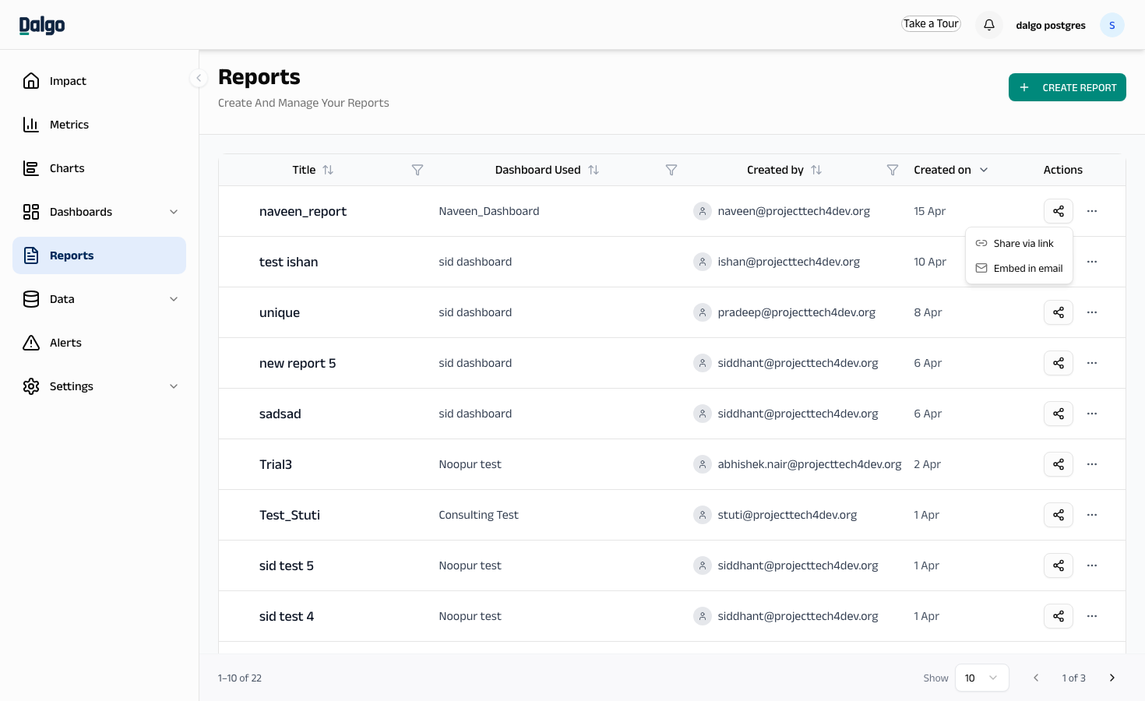Open the Show rows-per-page dropdown
Image resolution: width=1145 pixels, height=701 pixels.
click(981, 678)
